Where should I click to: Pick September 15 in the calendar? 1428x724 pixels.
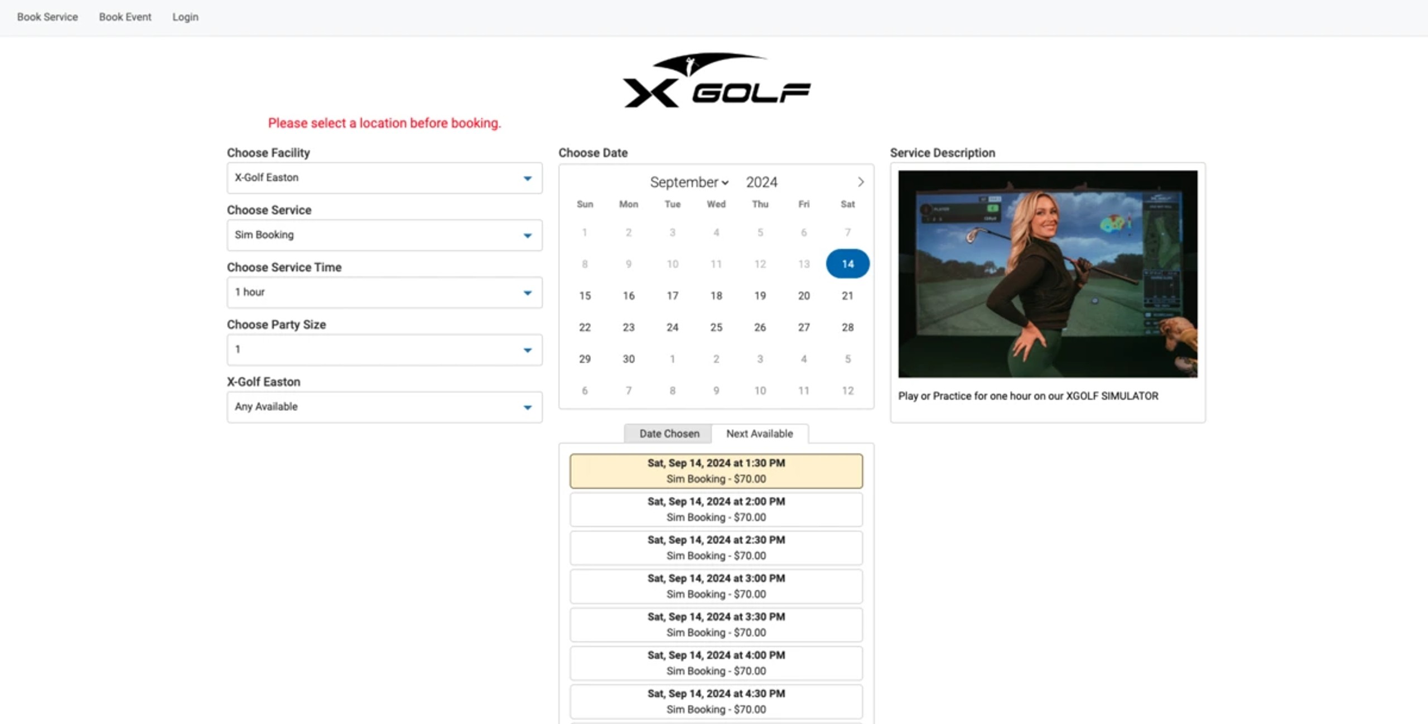click(x=585, y=295)
